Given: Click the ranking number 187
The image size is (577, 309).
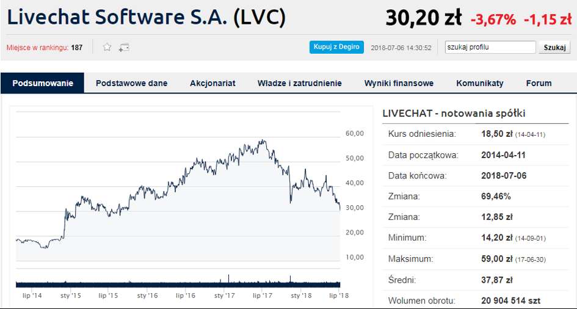Looking at the screenshot, I should 77,48.
